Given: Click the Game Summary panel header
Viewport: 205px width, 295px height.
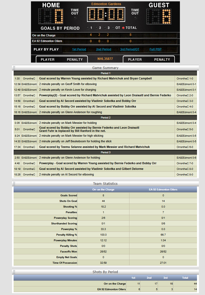Looking at the screenshot, I should [105, 68].
